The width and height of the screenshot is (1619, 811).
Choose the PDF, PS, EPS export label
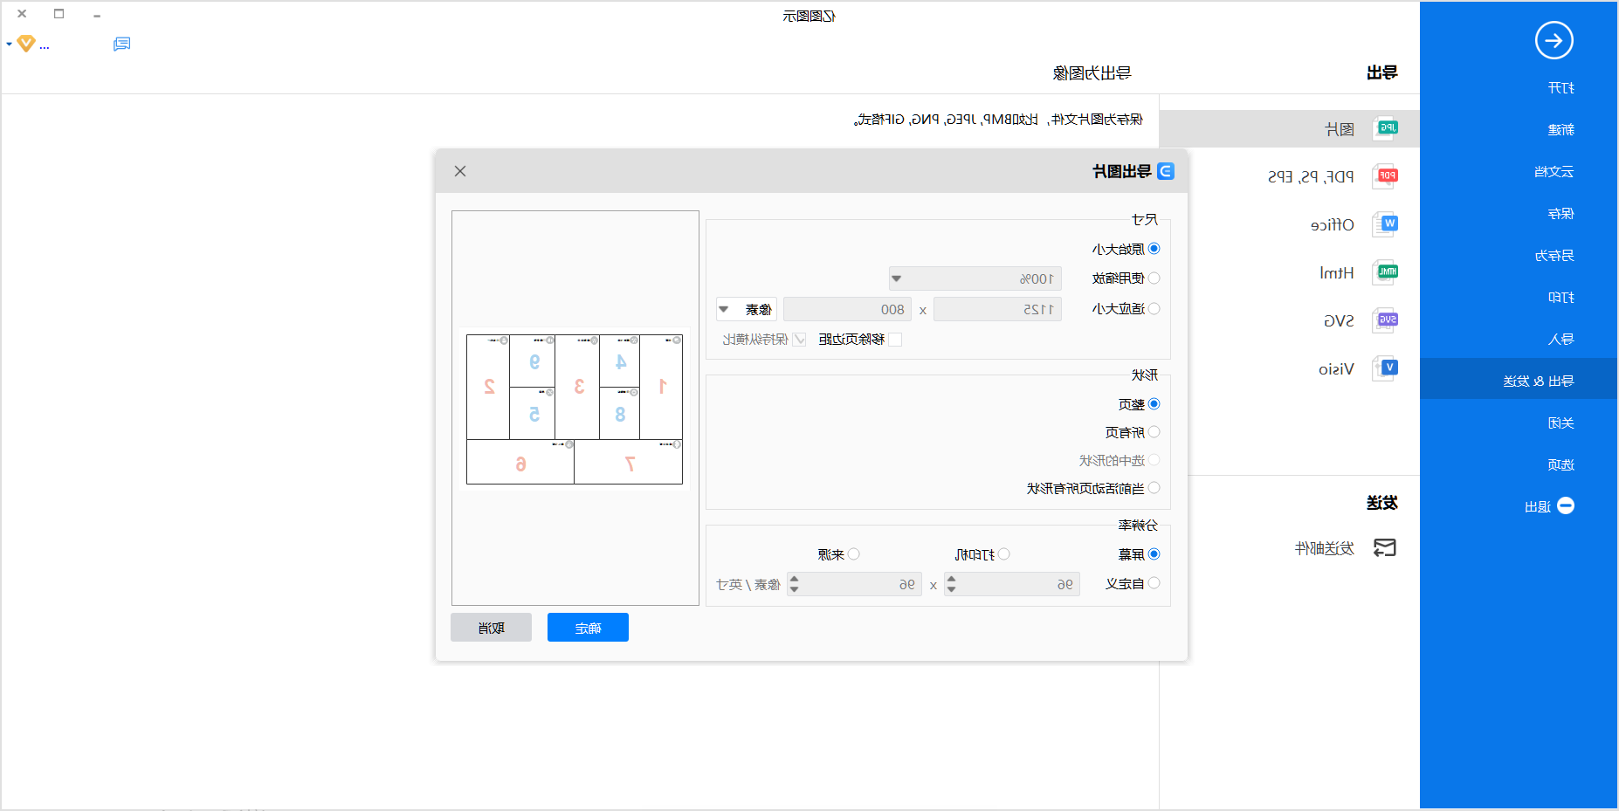coord(1311,177)
